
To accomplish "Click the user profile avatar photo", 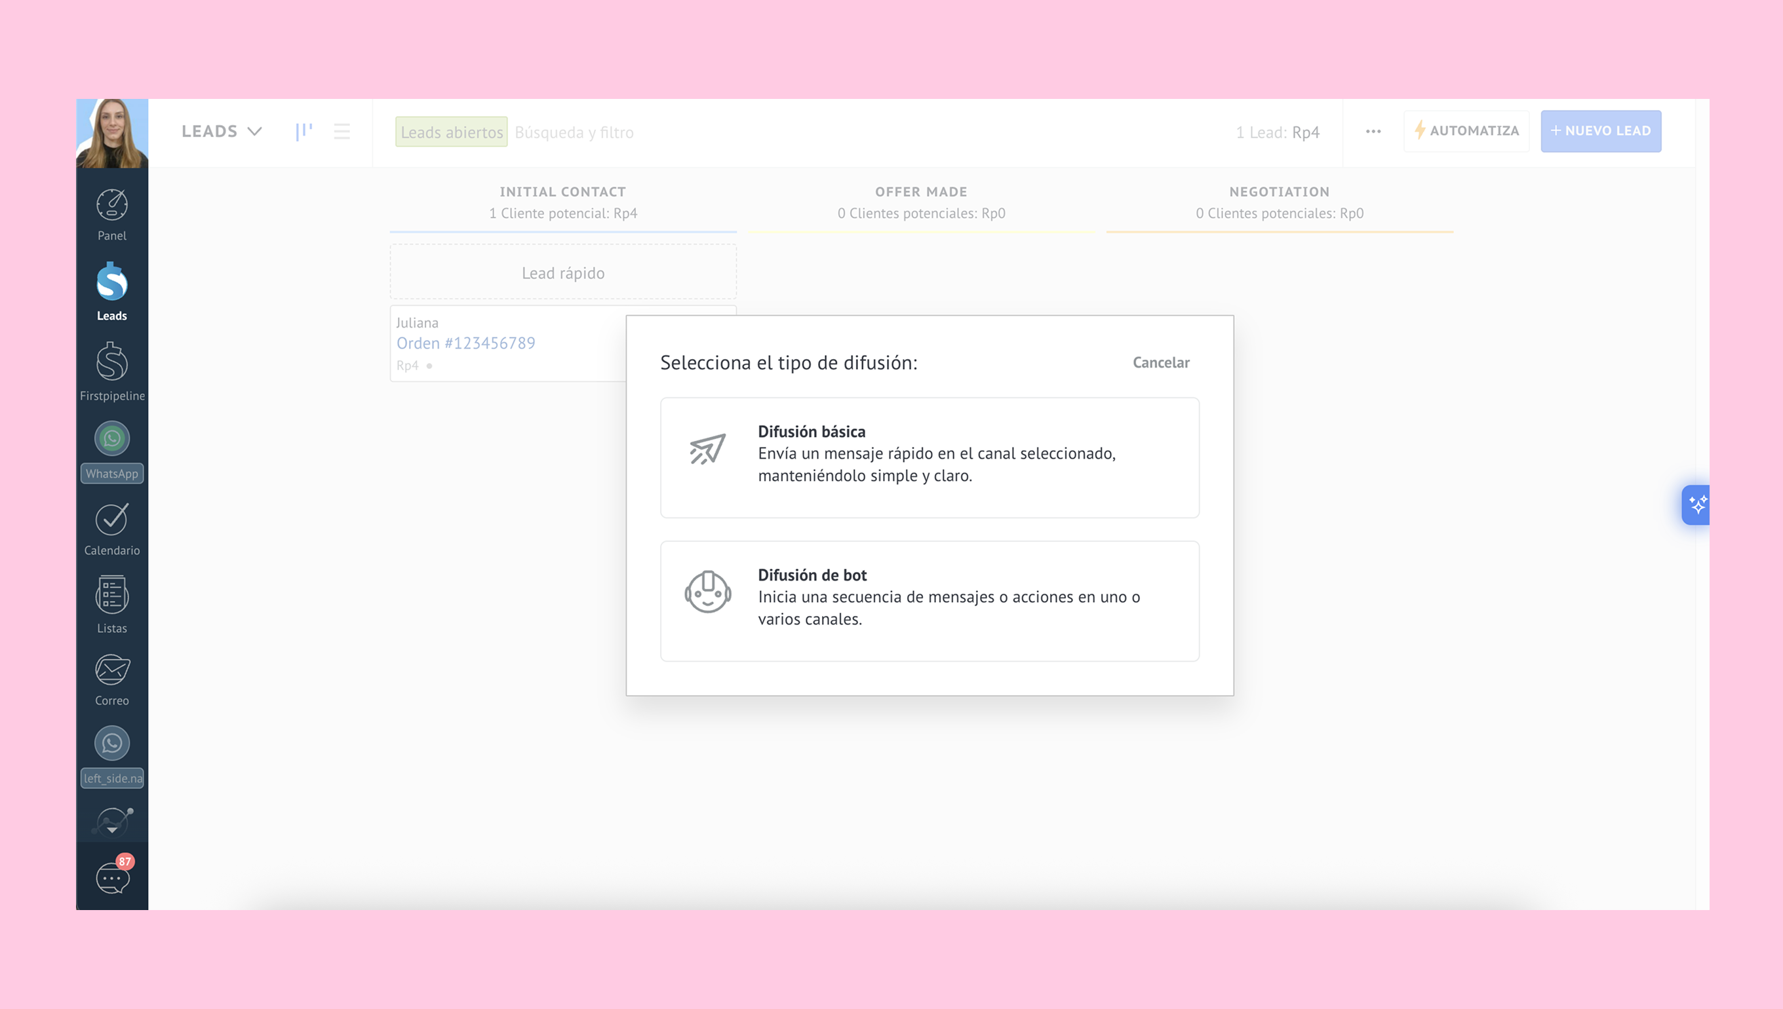I will pos(111,133).
